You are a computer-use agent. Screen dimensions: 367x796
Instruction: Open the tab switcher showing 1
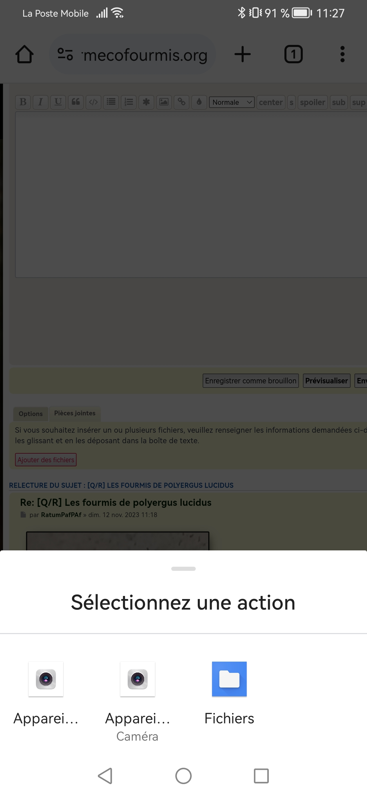tap(293, 54)
